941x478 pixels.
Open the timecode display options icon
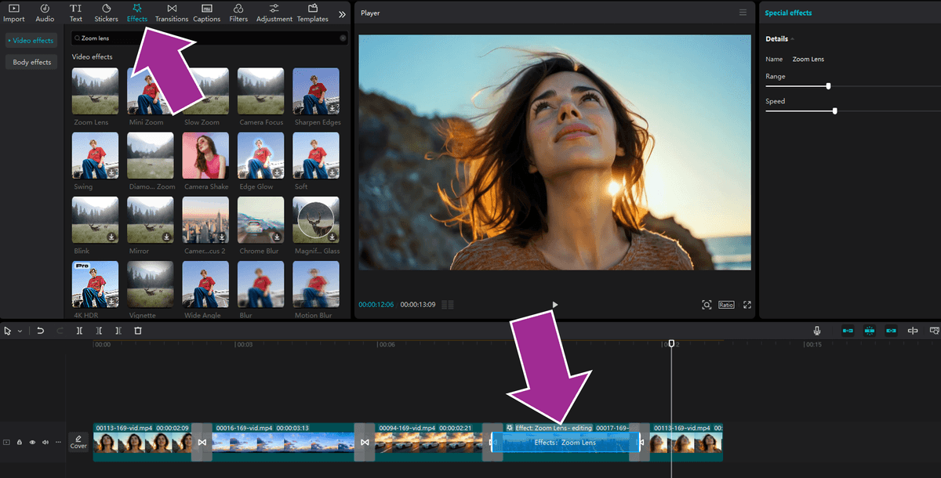[449, 304]
